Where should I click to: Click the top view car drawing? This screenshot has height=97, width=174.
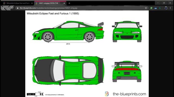[68, 71]
